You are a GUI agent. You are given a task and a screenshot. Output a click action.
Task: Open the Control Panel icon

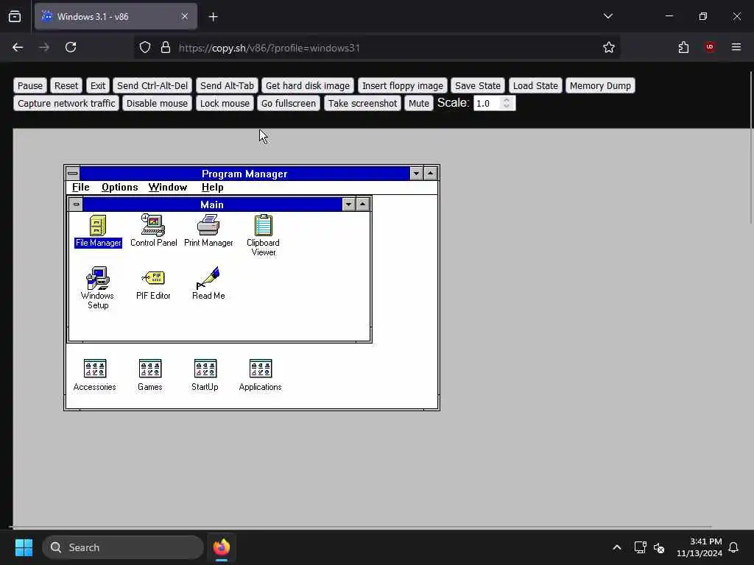pos(153,231)
